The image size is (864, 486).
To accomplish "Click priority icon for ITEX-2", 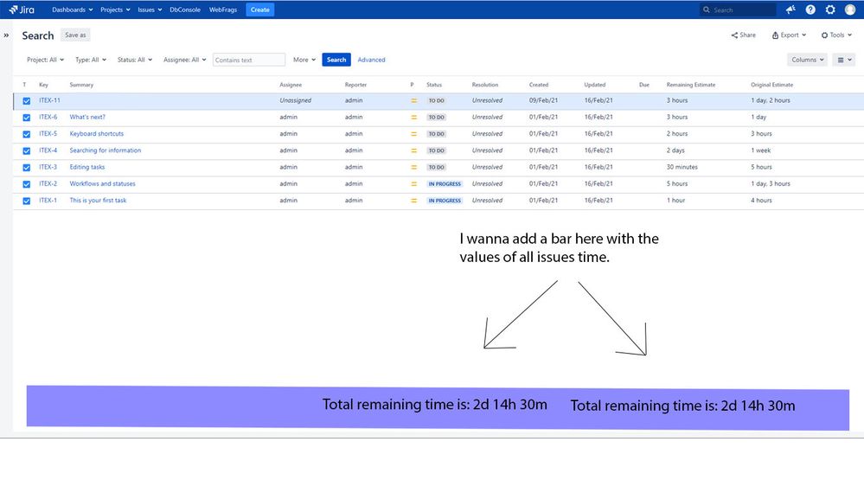I will (x=413, y=184).
